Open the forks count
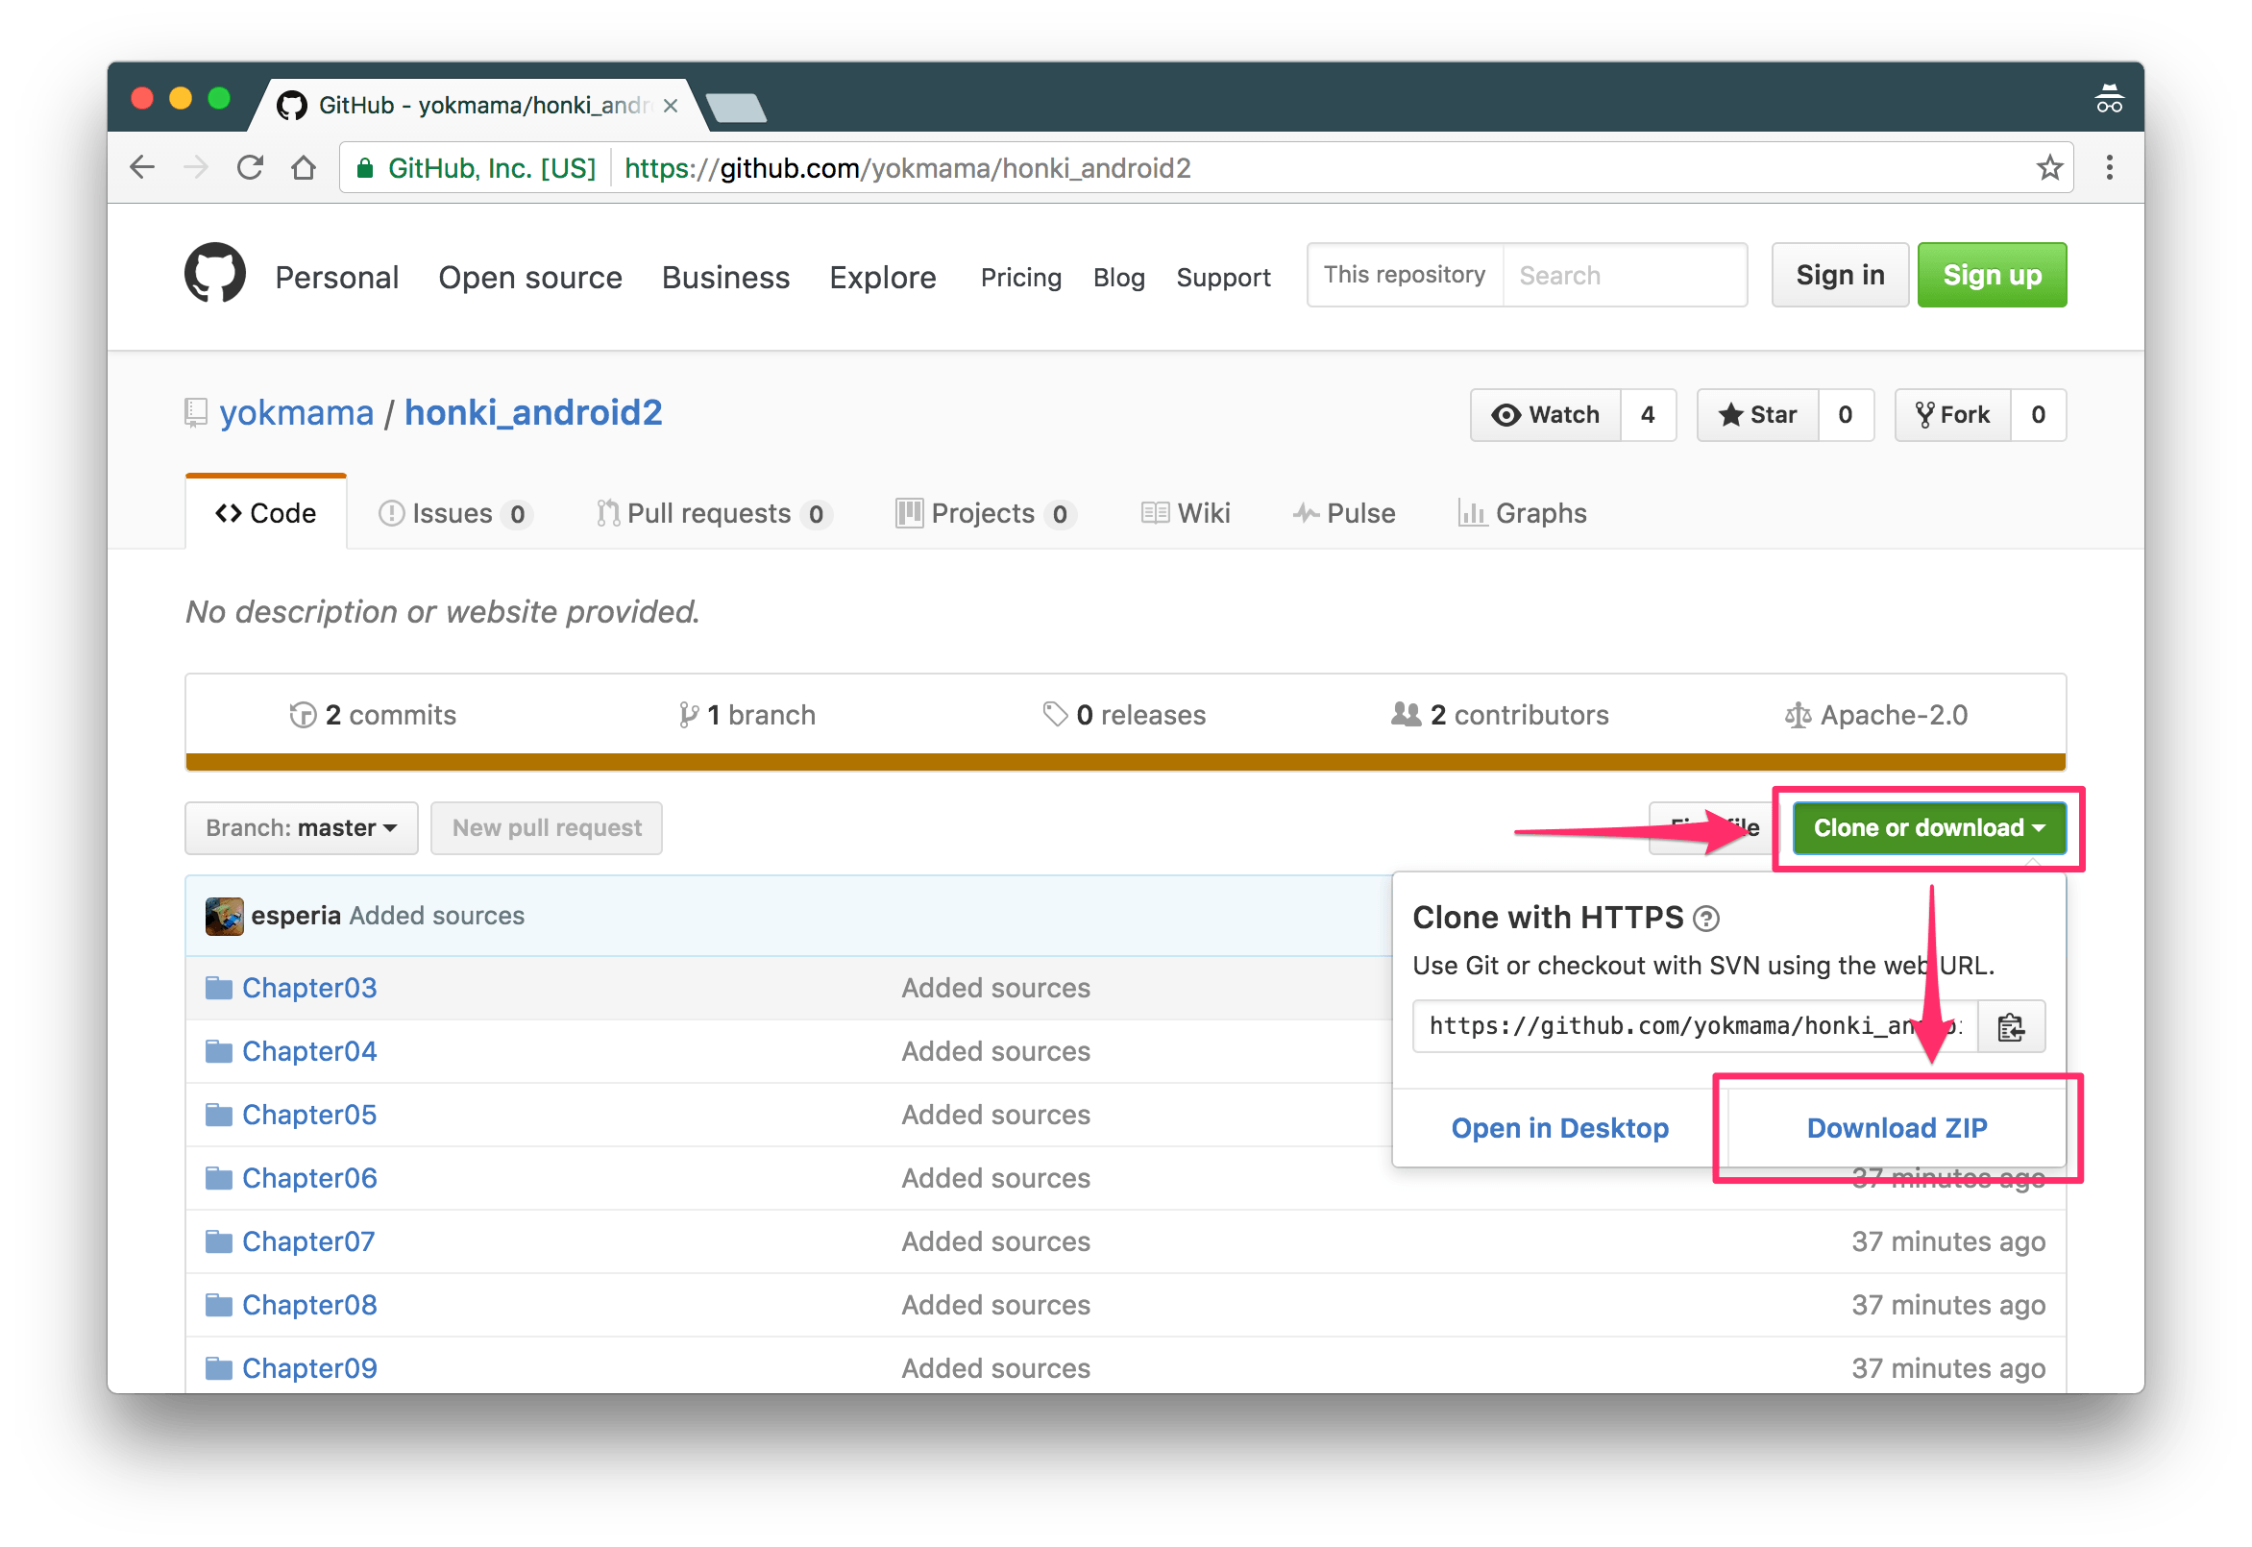 (2038, 415)
